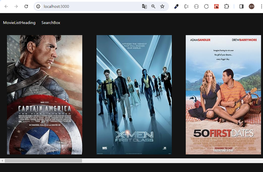Select the X-Men First Class poster
Viewport: 263px width, 172px height.
coord(134,95)
